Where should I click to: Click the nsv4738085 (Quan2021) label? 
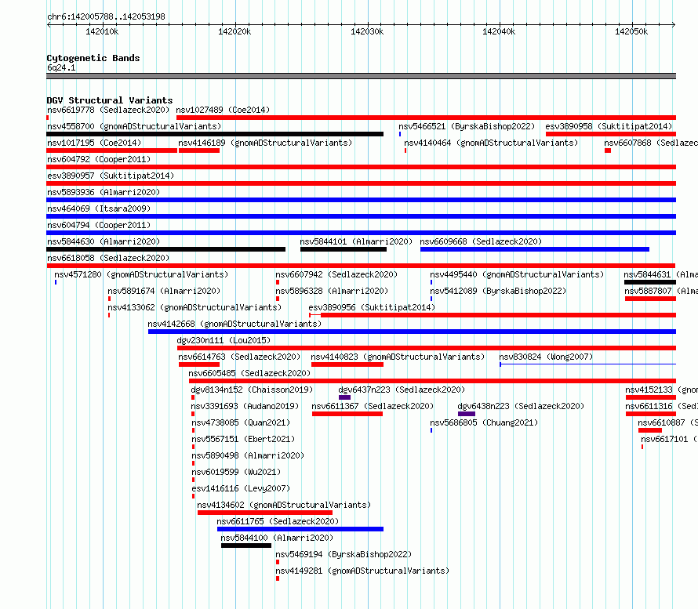pyautogui.click(x=241, y=422)
